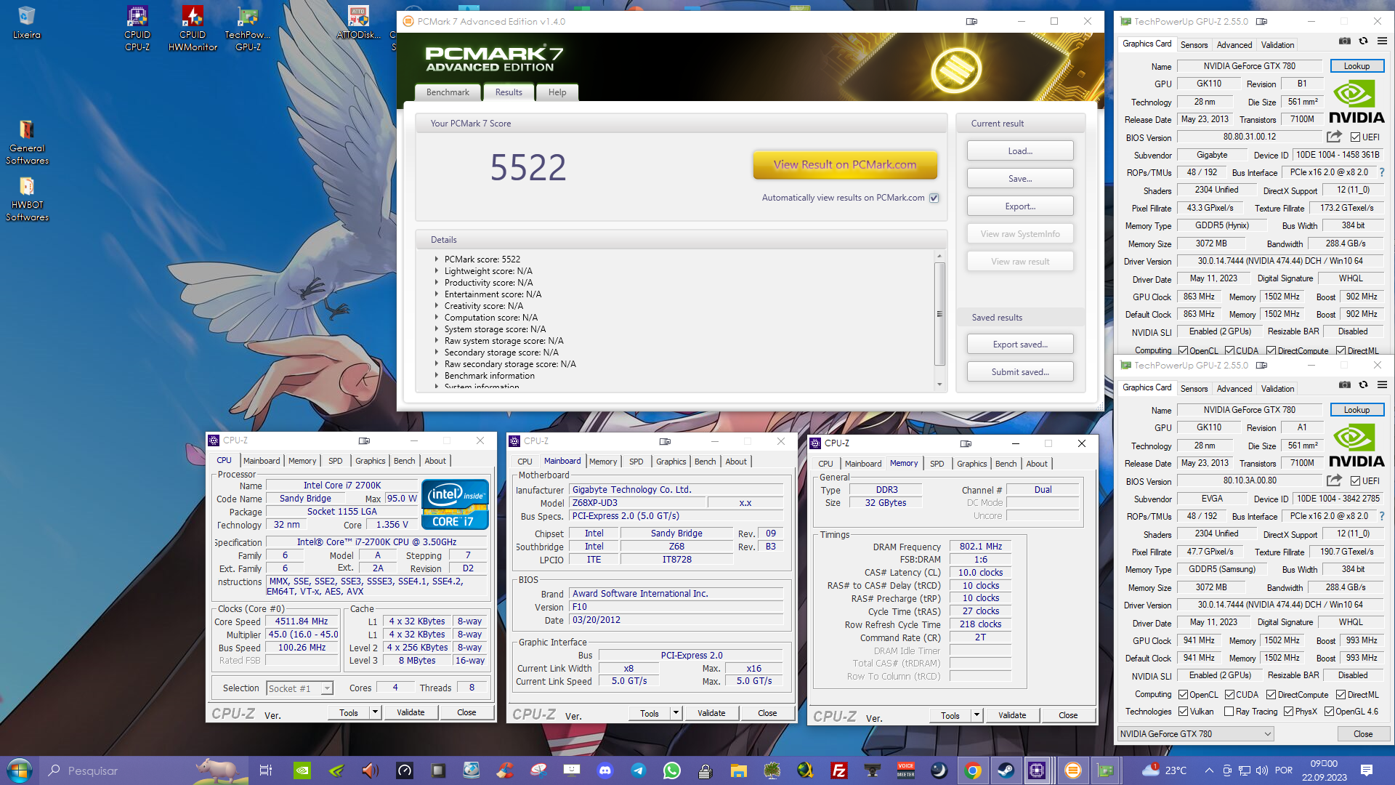Click refresh icon in upper GPU-Z window
The width and height of the screenshot is (1395, 785).
tap(1363, 41)
